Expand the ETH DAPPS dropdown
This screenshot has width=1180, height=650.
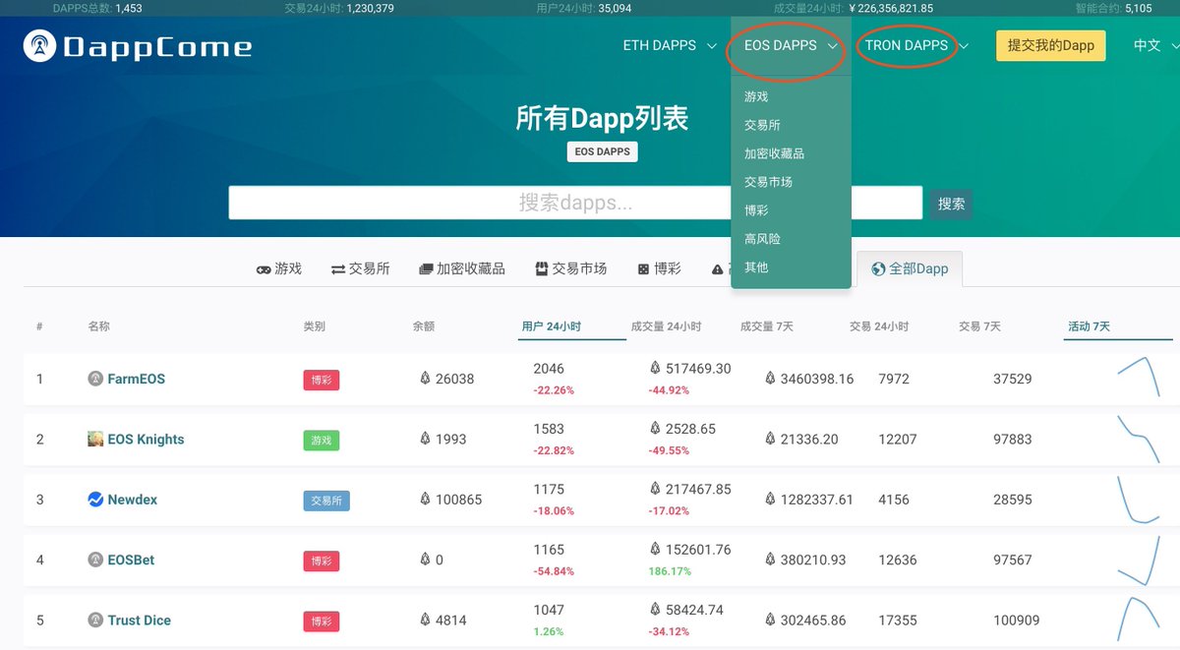coord(670,45)
